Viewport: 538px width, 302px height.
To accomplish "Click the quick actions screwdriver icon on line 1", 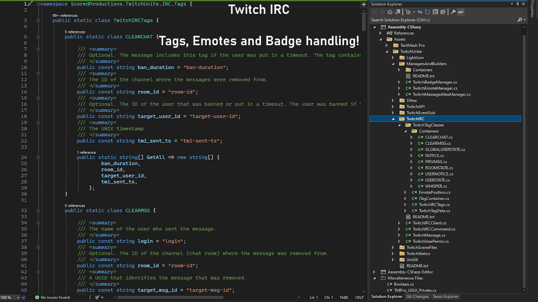I will pyautogui.click(x=30, y=4).
